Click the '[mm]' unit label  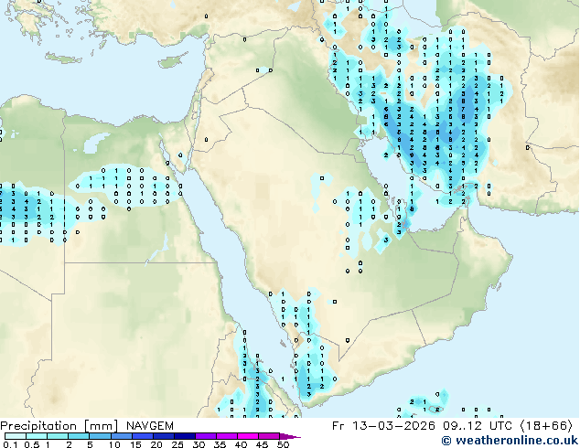(x=101, y=426)
